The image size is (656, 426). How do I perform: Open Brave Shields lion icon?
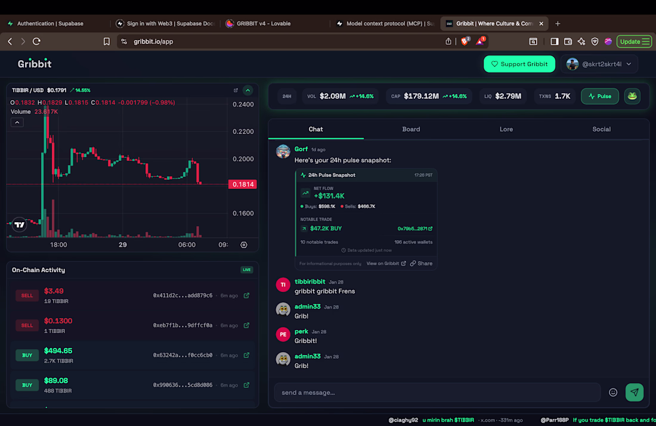pos(465,41)
